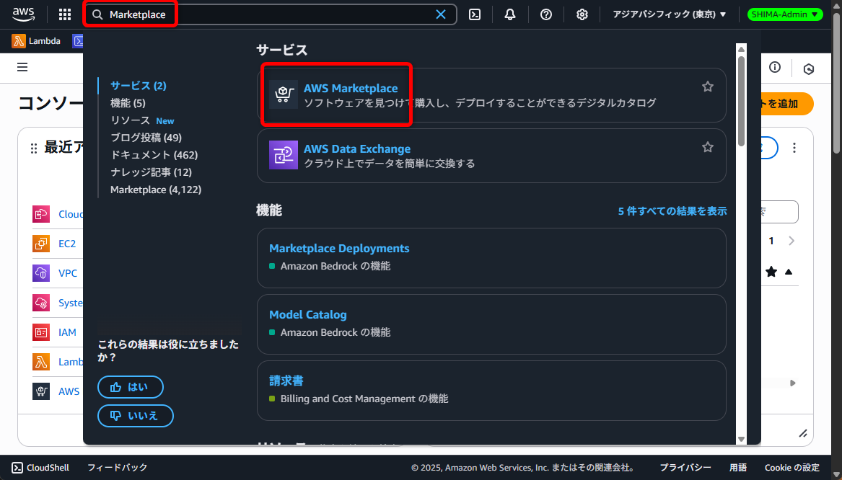Select the サービス (2) filter
This screenshot has width=842, height=480.
139,85
